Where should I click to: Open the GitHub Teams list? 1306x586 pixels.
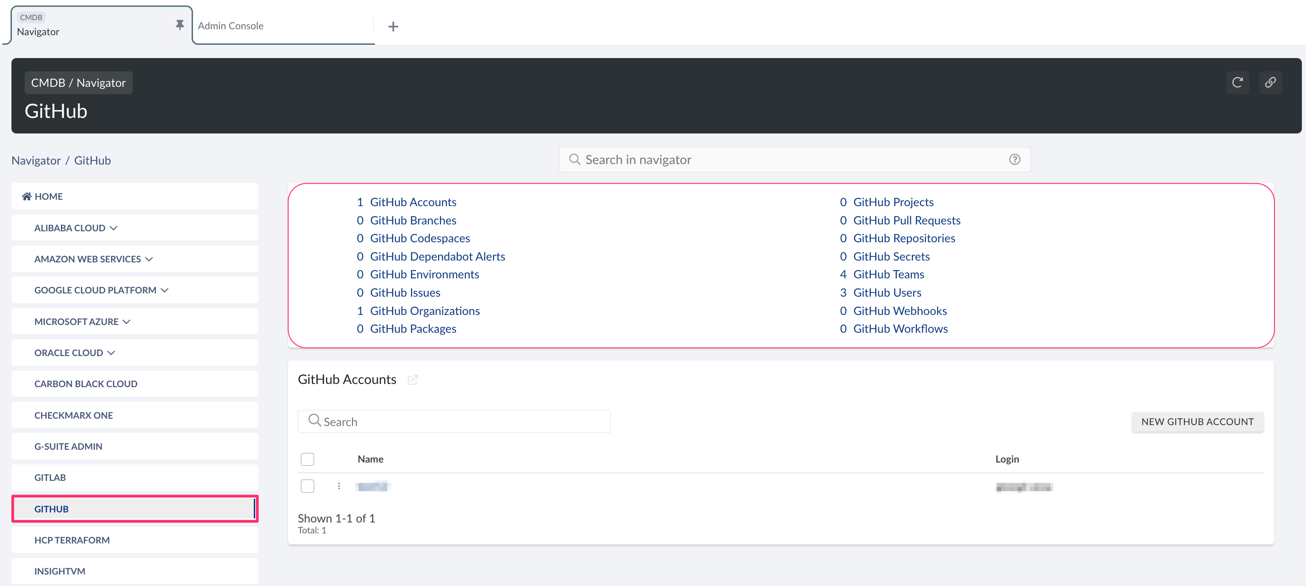888,274
